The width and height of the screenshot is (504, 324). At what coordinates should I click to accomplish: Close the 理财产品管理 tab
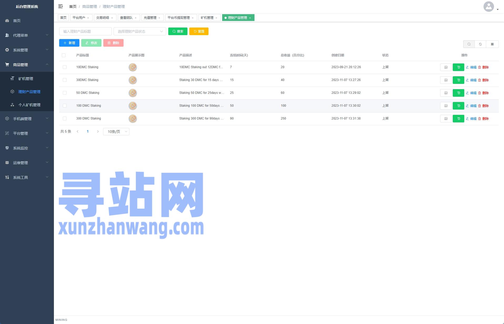(250, 18)
